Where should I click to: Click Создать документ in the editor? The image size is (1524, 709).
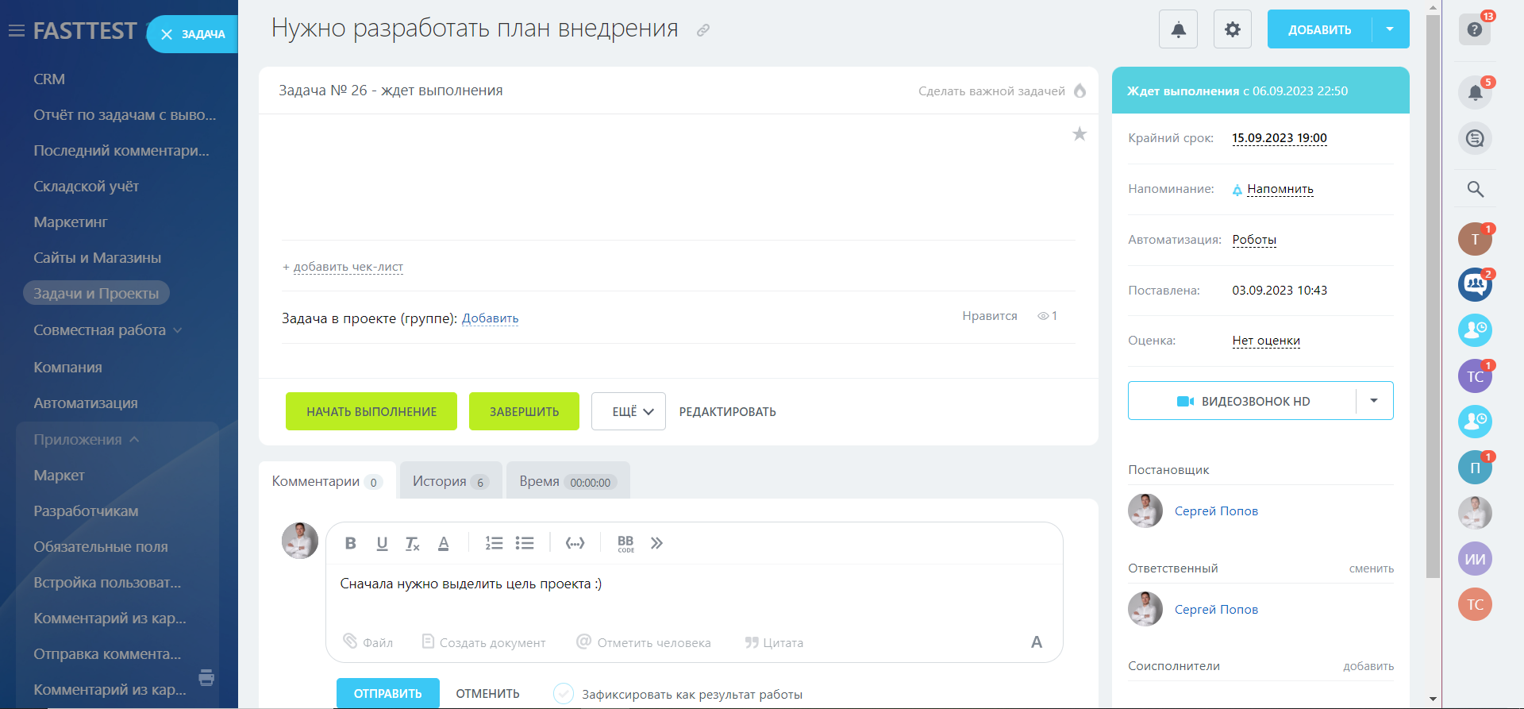[x=483, y=642]
